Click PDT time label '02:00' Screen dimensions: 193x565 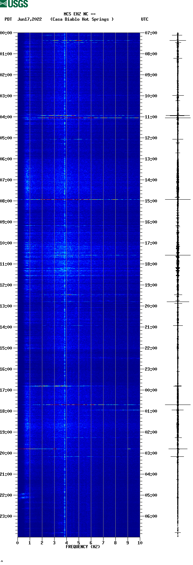pos(6,75)
